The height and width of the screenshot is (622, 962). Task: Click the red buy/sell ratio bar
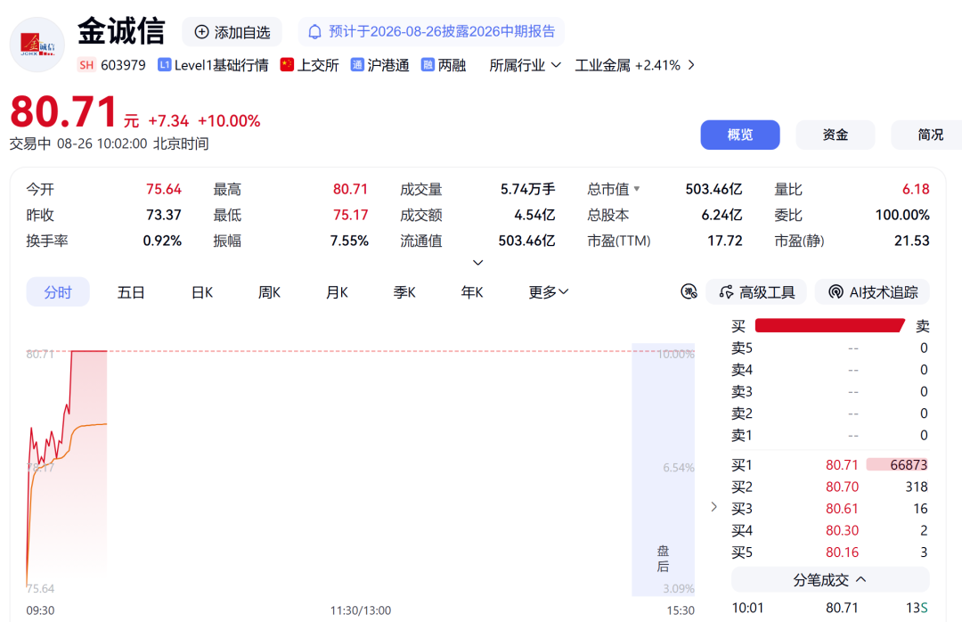tap(830, 325)
